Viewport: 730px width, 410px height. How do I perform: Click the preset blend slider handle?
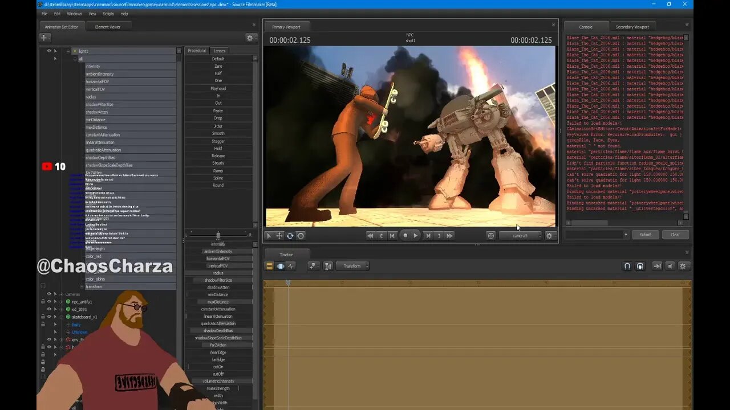tap(218, 235)
